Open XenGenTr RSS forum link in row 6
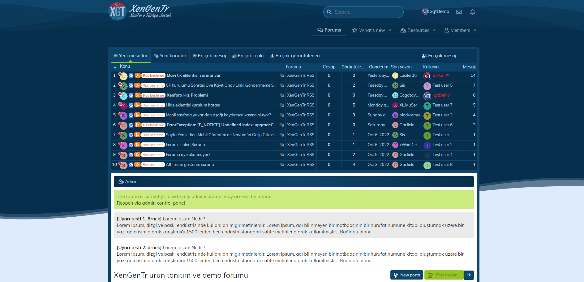 pyautogui.click(x=301, y=125)
